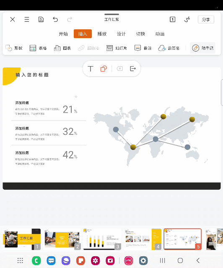Switch to the 开始 tab
The height and width of the screenshot is (268, 223).
tap(63, 34)
